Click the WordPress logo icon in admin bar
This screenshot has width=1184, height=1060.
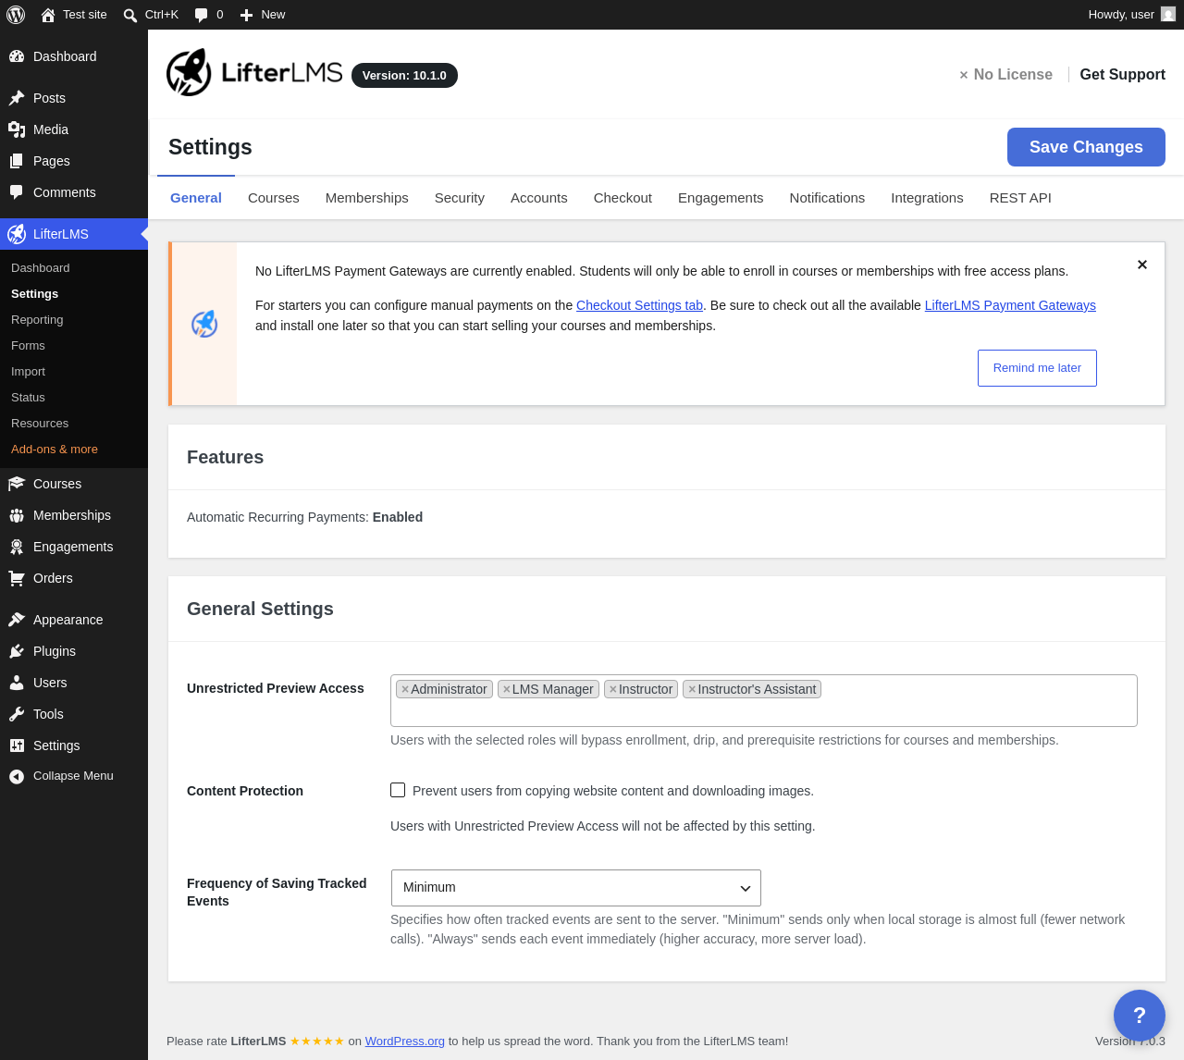point(16,15)
